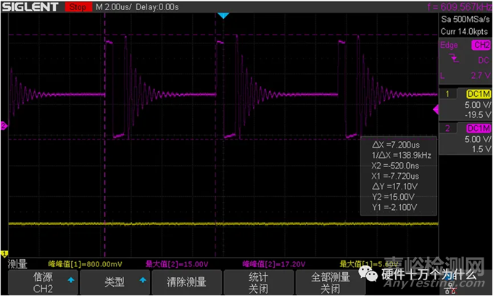Screen dimensions: 493x296
Task: Click the channel 2 ground marker on left
Action: coord(4,126)
